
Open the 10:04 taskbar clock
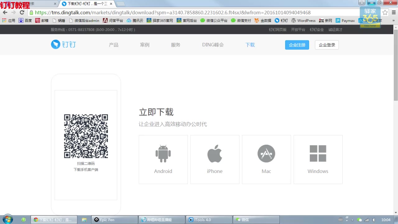pos(386,220)
